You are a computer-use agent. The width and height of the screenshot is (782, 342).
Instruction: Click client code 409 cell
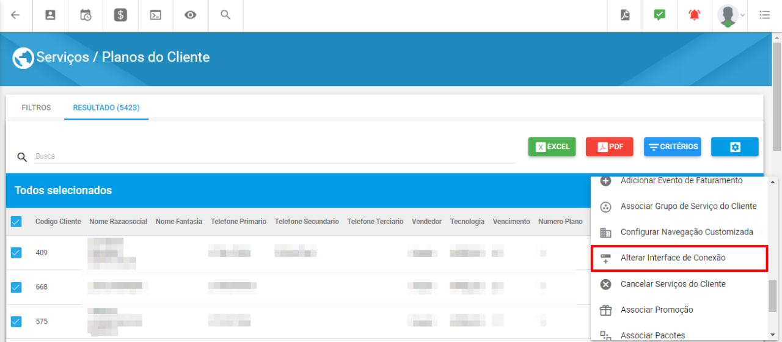pyautogui.click(x=42, y=253)
